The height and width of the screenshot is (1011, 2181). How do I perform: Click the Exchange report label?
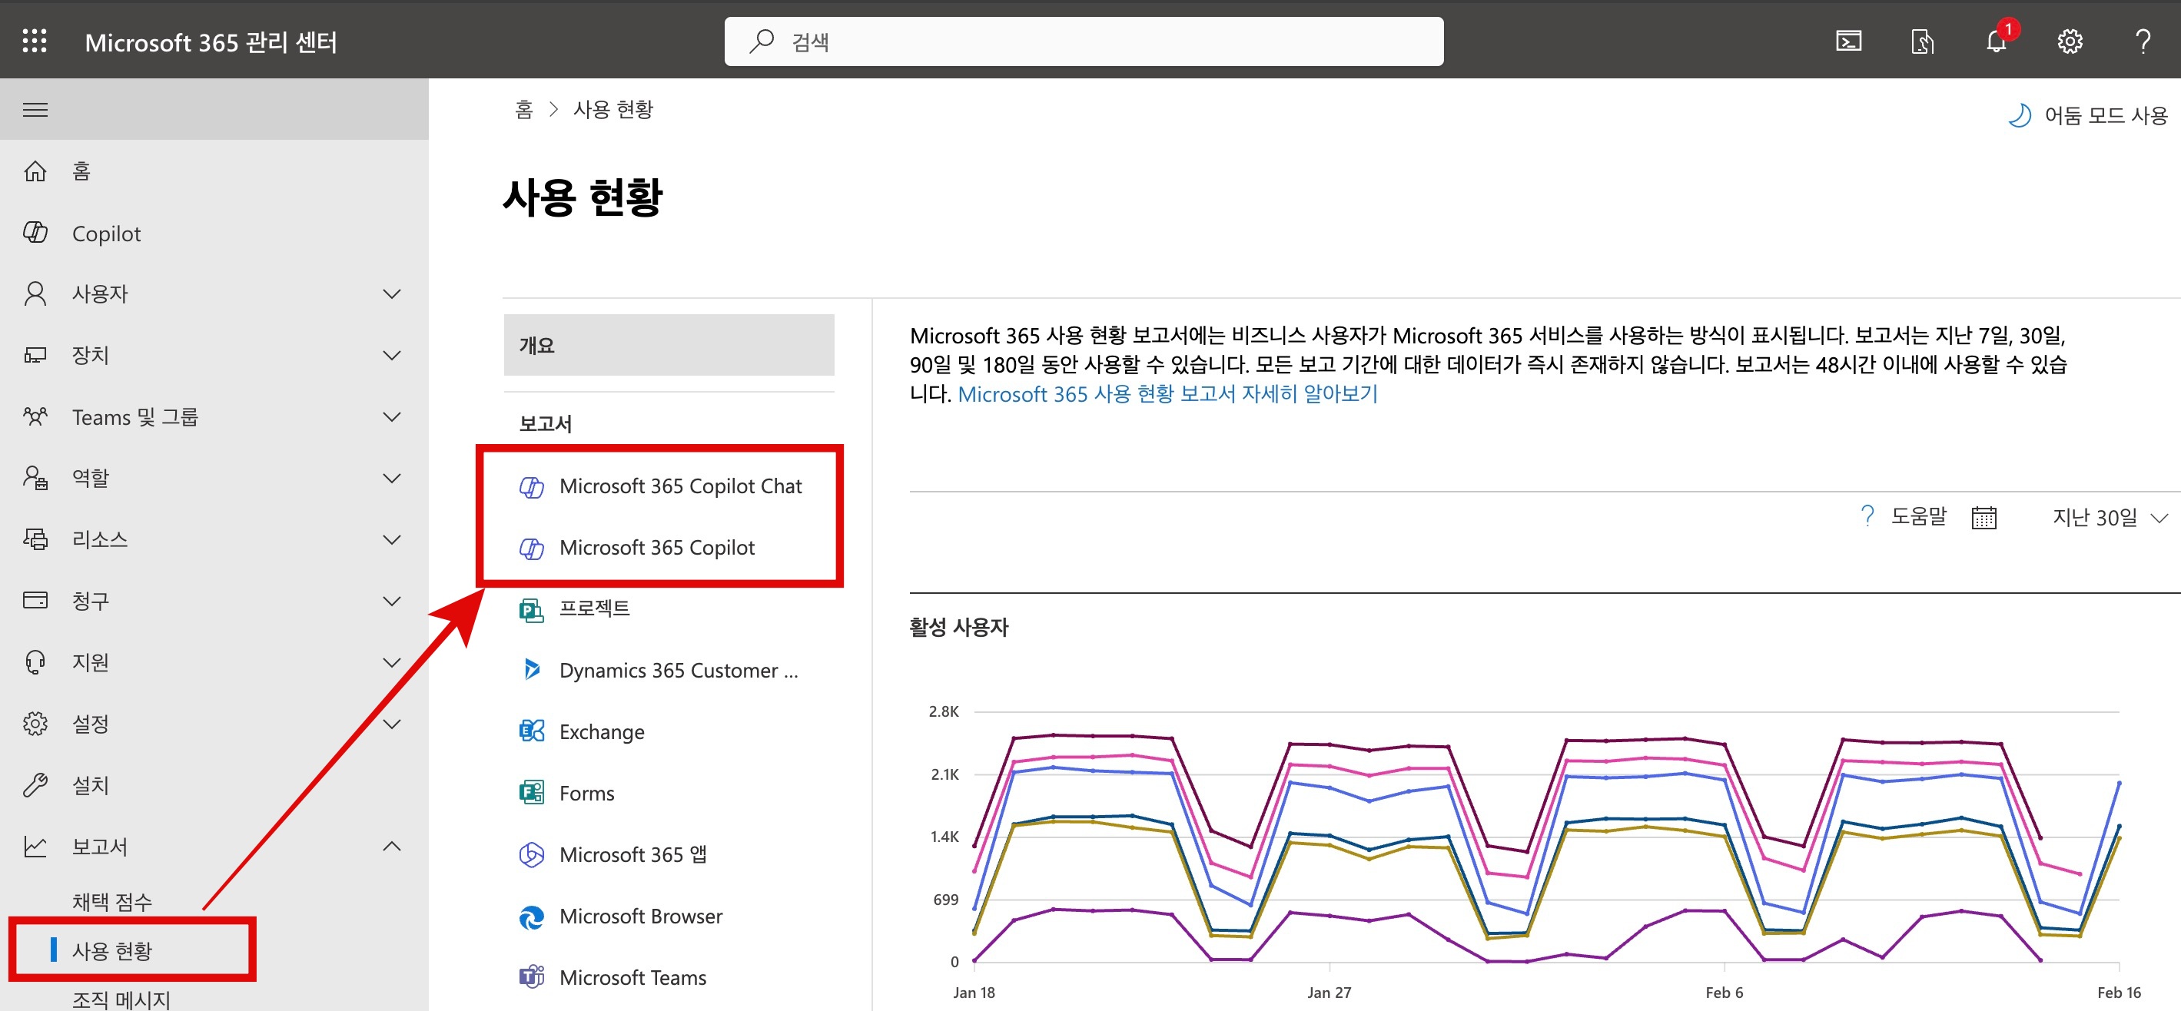click(x=601, y=732)
